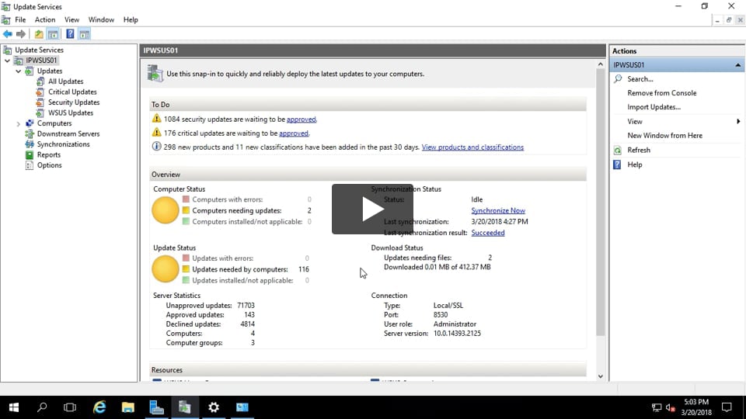Click the Synchronize Now link

498,211
